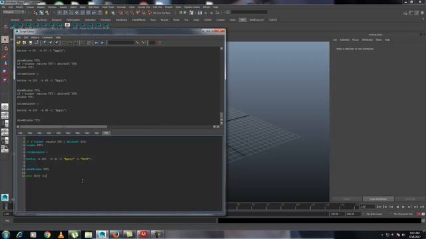The image size is (426, 239).
Task: Switch to Polygons shelf tab
Action: point(57,20)
